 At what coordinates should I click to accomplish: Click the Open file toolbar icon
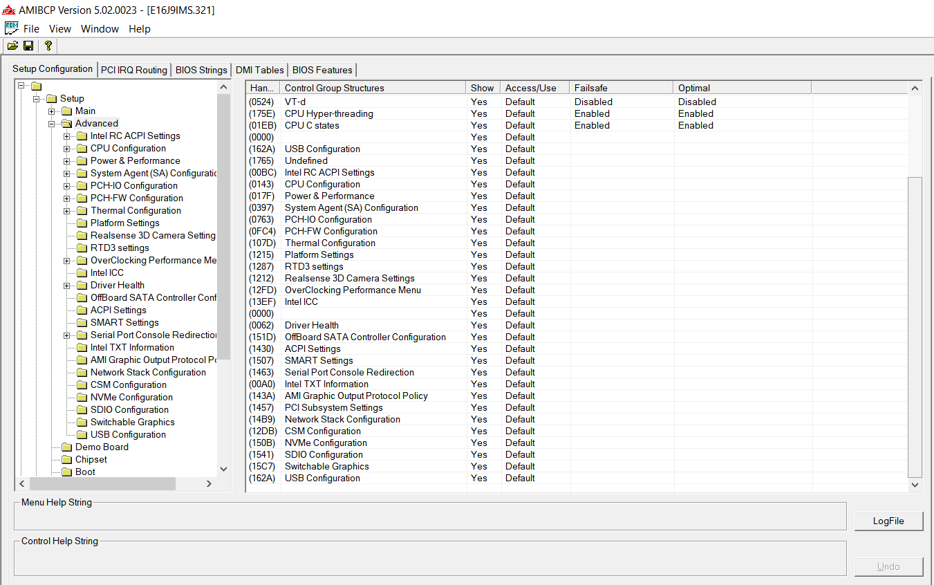point(12,46)
